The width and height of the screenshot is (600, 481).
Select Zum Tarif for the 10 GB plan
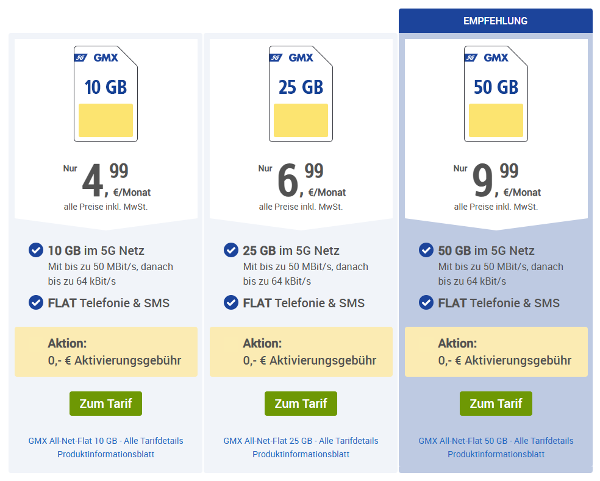point(105,404)
